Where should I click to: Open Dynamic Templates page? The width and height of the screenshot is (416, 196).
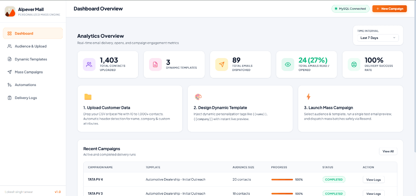coord(33,59)
